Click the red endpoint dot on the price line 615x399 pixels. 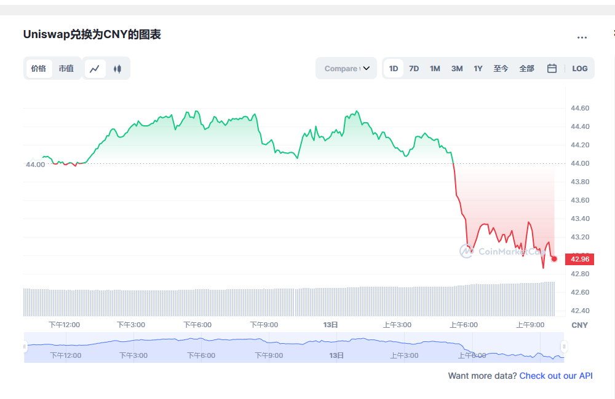click(554, 259)
